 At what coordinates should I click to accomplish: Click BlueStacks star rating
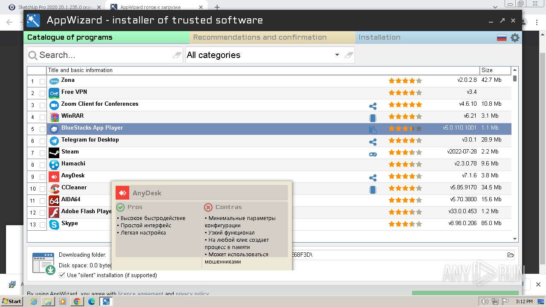tap(405, 129)
